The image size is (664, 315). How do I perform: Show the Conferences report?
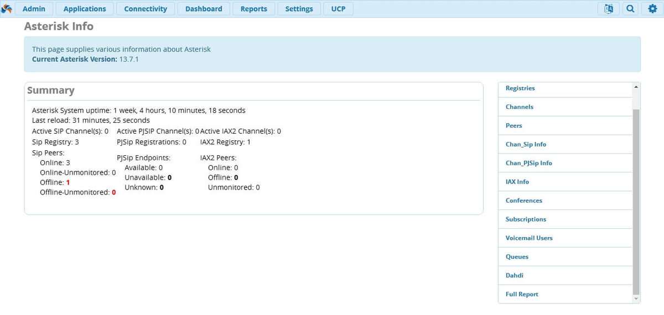click(565, 201)
